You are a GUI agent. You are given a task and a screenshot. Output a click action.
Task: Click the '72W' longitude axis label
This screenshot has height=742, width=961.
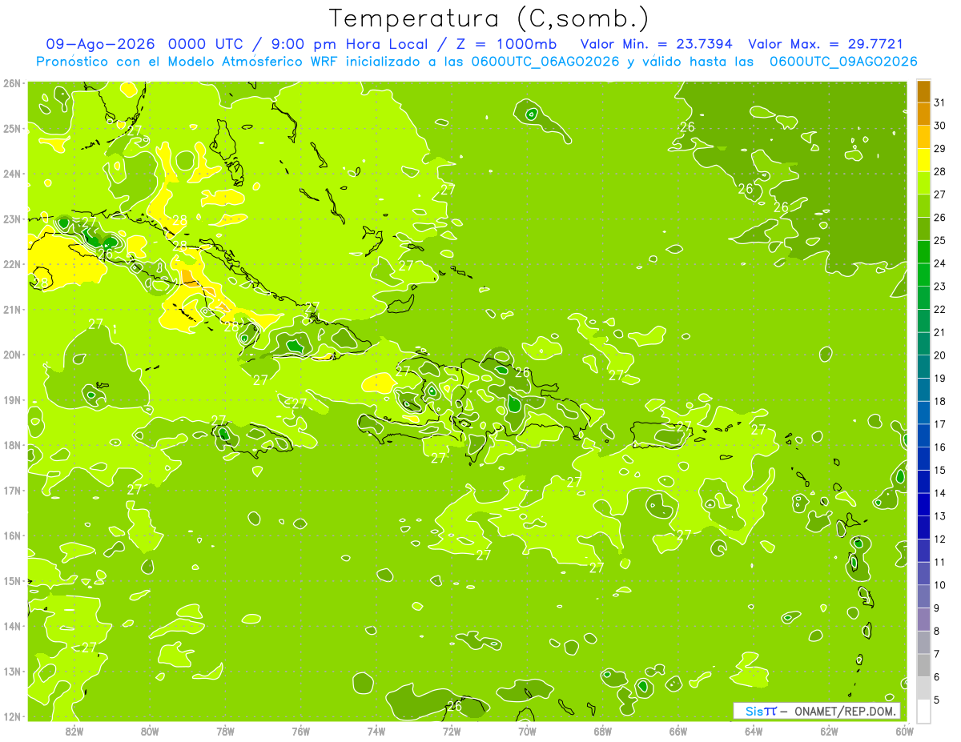pyautogui.click(x=452, y=731)
